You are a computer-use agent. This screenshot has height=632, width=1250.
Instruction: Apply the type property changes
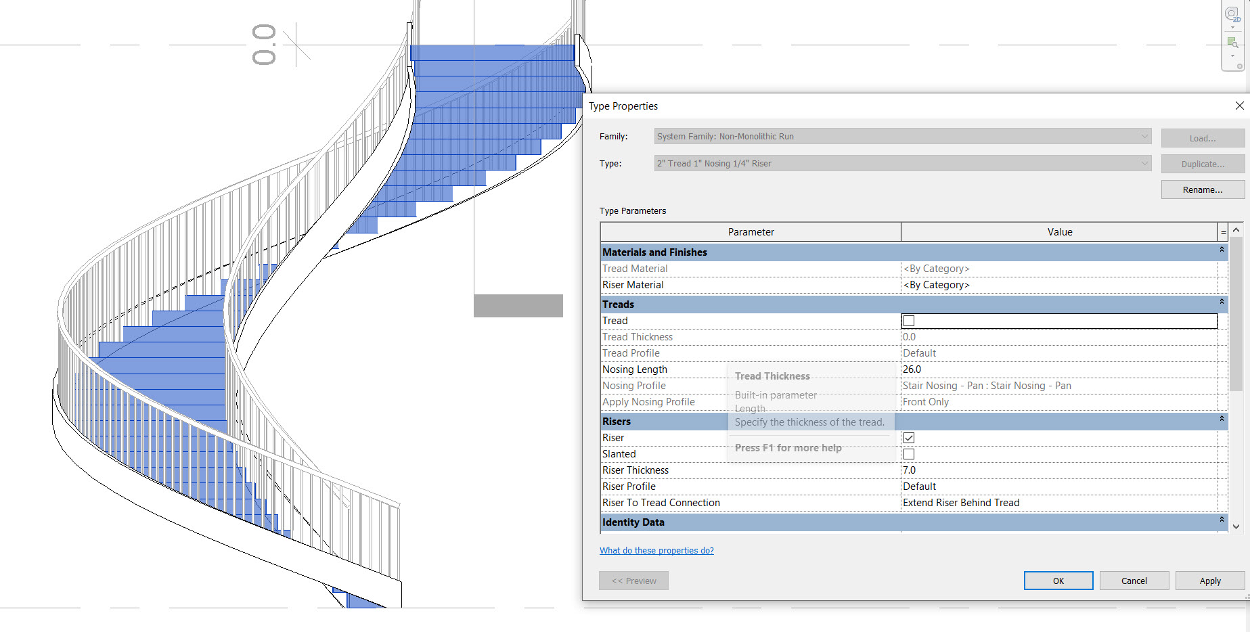pos(1209,580)
